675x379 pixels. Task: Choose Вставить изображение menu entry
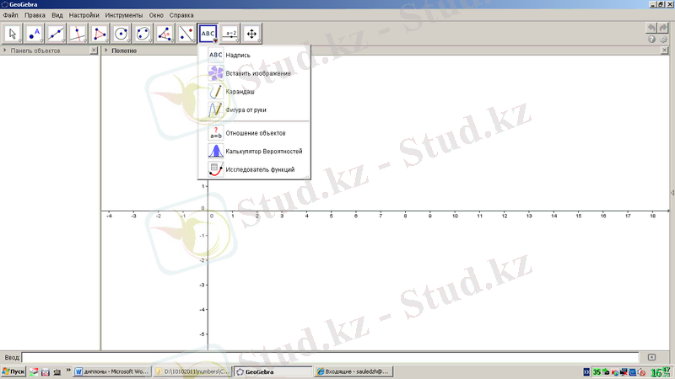click(258, 73)
